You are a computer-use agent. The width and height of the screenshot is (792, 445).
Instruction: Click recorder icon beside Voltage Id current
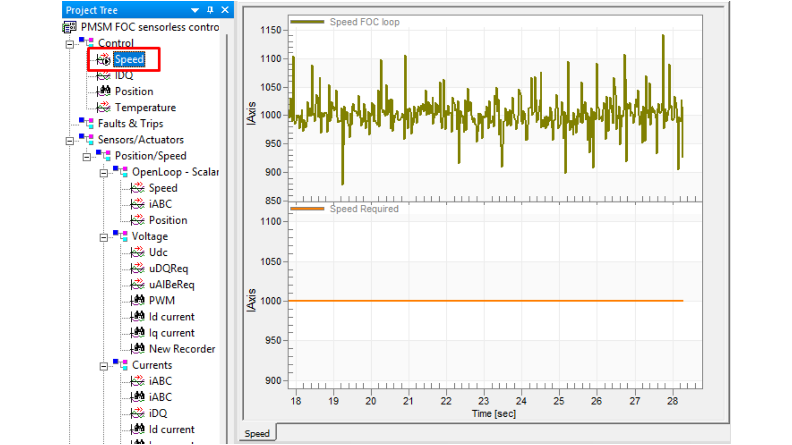click(x=137, y=316)
